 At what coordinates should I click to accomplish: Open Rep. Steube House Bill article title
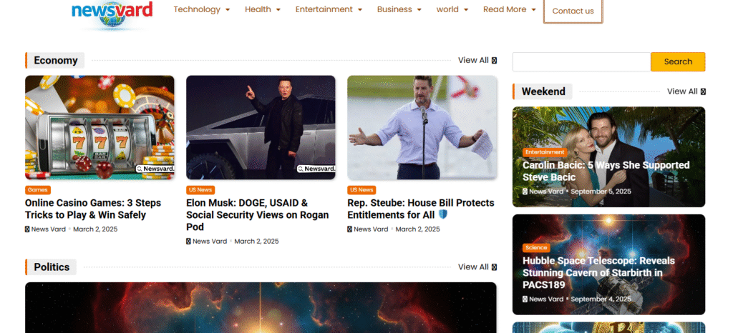tap(421, 209)
